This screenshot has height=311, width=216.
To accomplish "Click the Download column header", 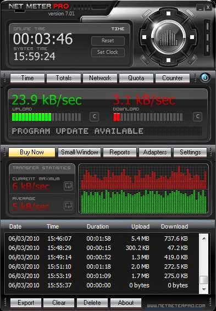I will click(x=174, y=226).
